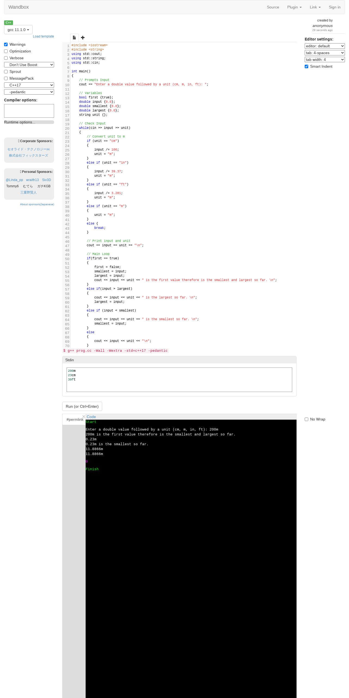
Task: Close the output result tab X
Action: [84, 416]
